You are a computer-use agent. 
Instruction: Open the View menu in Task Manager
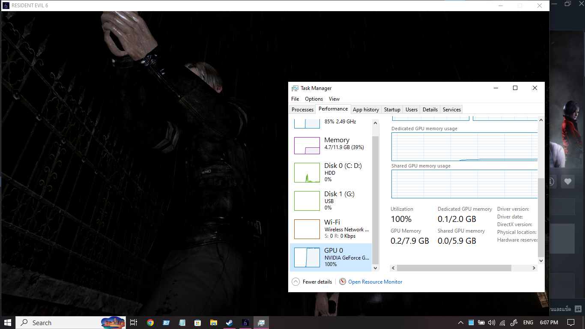[x=334, y=99]
